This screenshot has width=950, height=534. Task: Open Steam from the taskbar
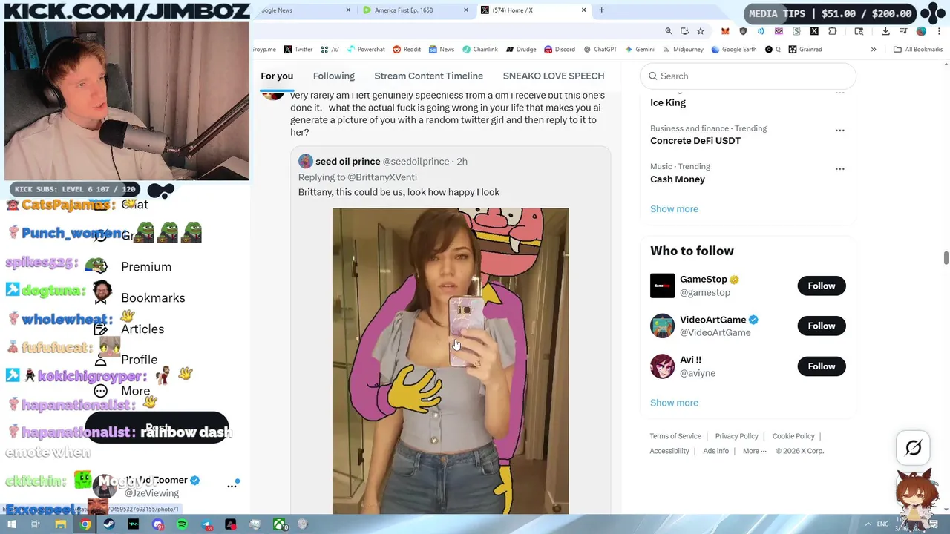coord(109,524)
